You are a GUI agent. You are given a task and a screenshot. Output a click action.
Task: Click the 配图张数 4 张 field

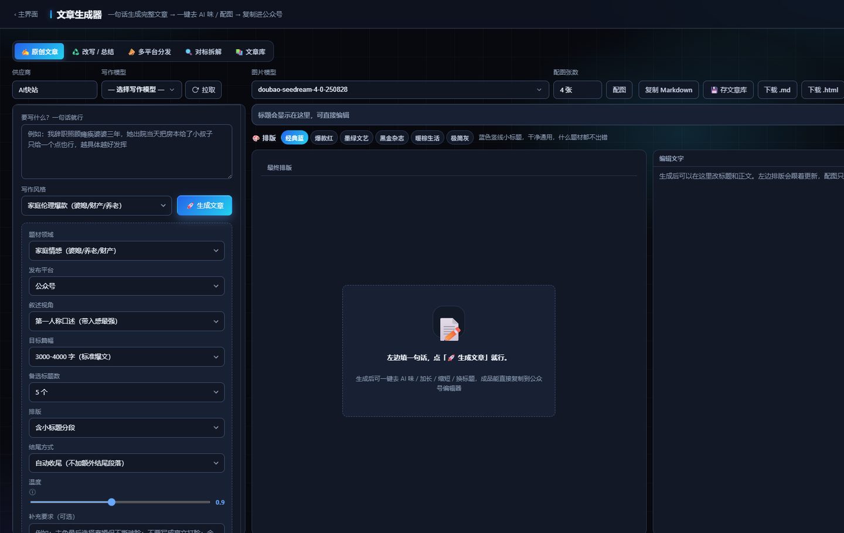pos(577,90)
